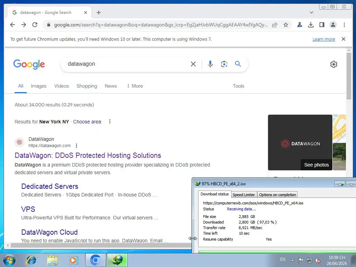The image size is (356, 267).
Task: Click the download progress bar
Action: pos(277,252)
